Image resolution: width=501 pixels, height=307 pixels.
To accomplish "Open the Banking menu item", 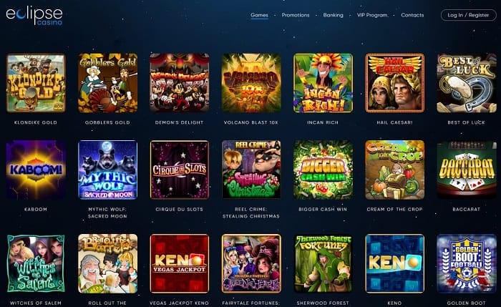I will tap(333, 15).
